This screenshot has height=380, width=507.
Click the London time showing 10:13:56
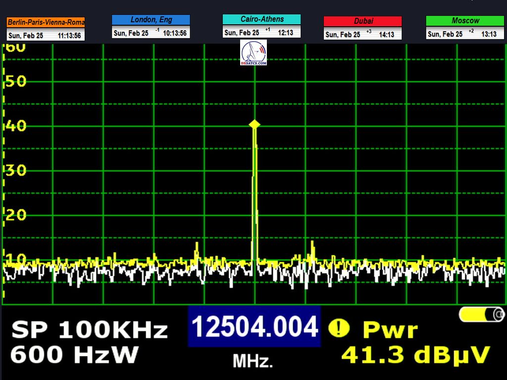coord(174,34)
